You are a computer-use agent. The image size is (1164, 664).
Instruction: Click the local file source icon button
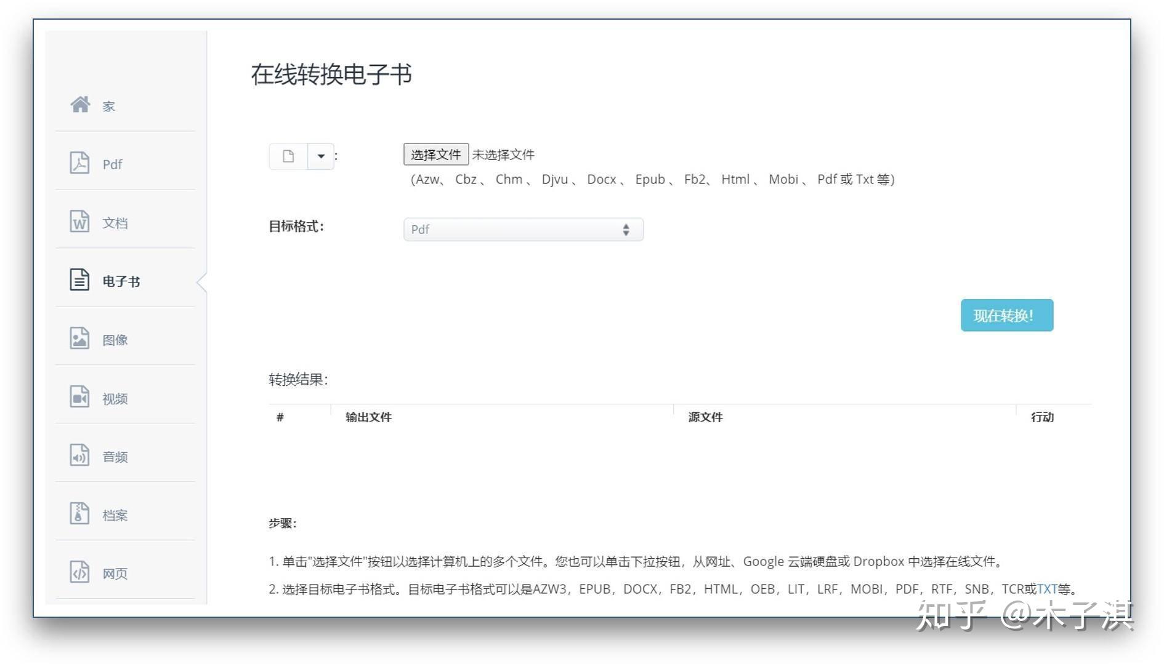tap(288, 156)
